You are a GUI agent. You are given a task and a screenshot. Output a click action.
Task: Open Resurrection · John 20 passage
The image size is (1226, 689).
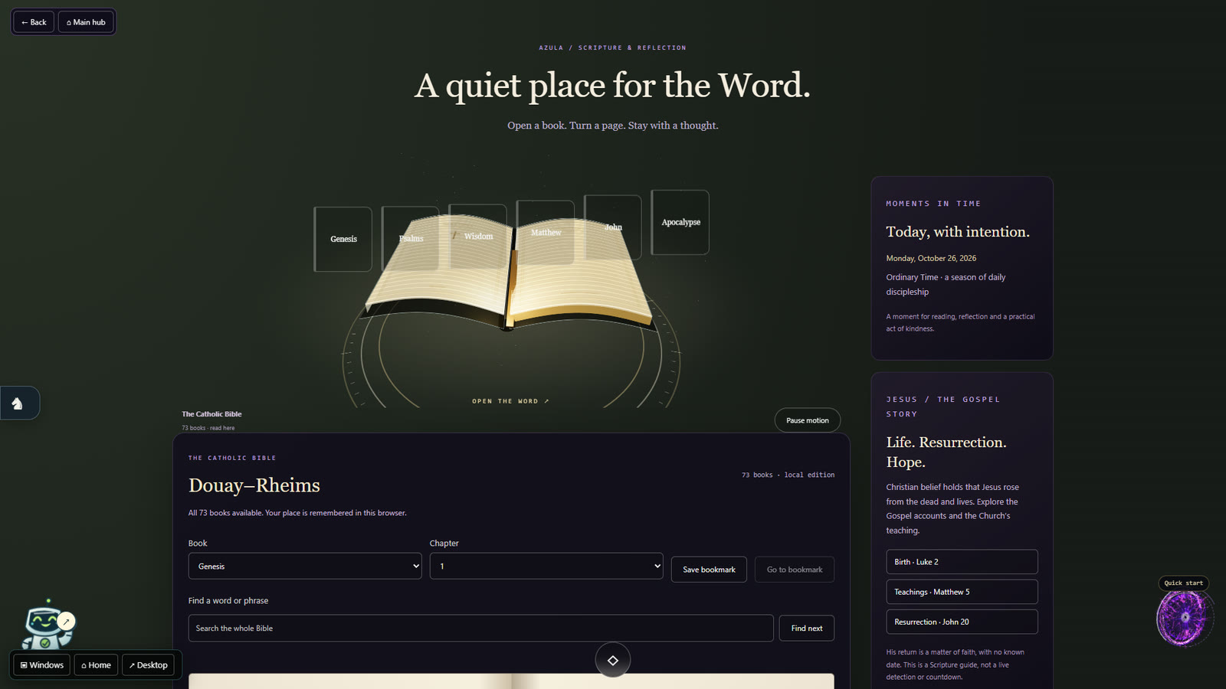pos(962,622)
